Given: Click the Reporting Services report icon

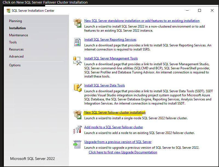Looking at the screenshot, I should click(77, 42).
